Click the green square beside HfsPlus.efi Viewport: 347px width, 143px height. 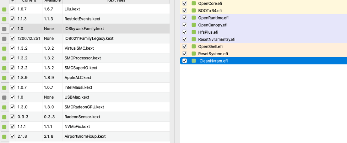pyautogui.click(x=194, y=32)
